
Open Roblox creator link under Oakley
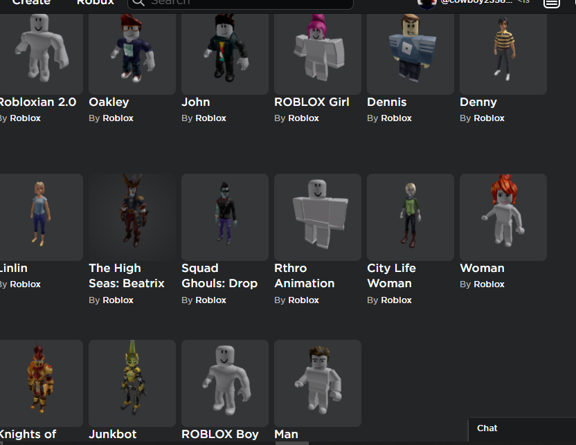(x=118, y=118)
